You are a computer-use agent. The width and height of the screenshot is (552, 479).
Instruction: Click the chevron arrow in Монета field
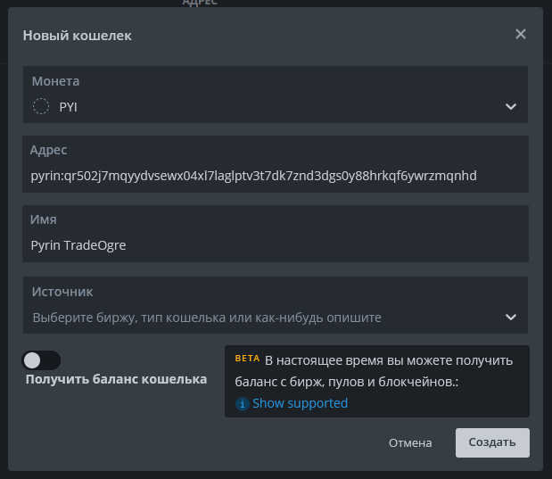[511, 107]
